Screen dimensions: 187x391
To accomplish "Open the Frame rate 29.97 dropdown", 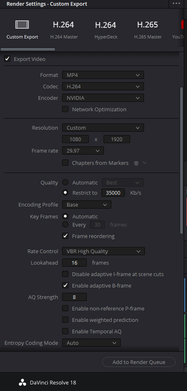I will point(83,151).
